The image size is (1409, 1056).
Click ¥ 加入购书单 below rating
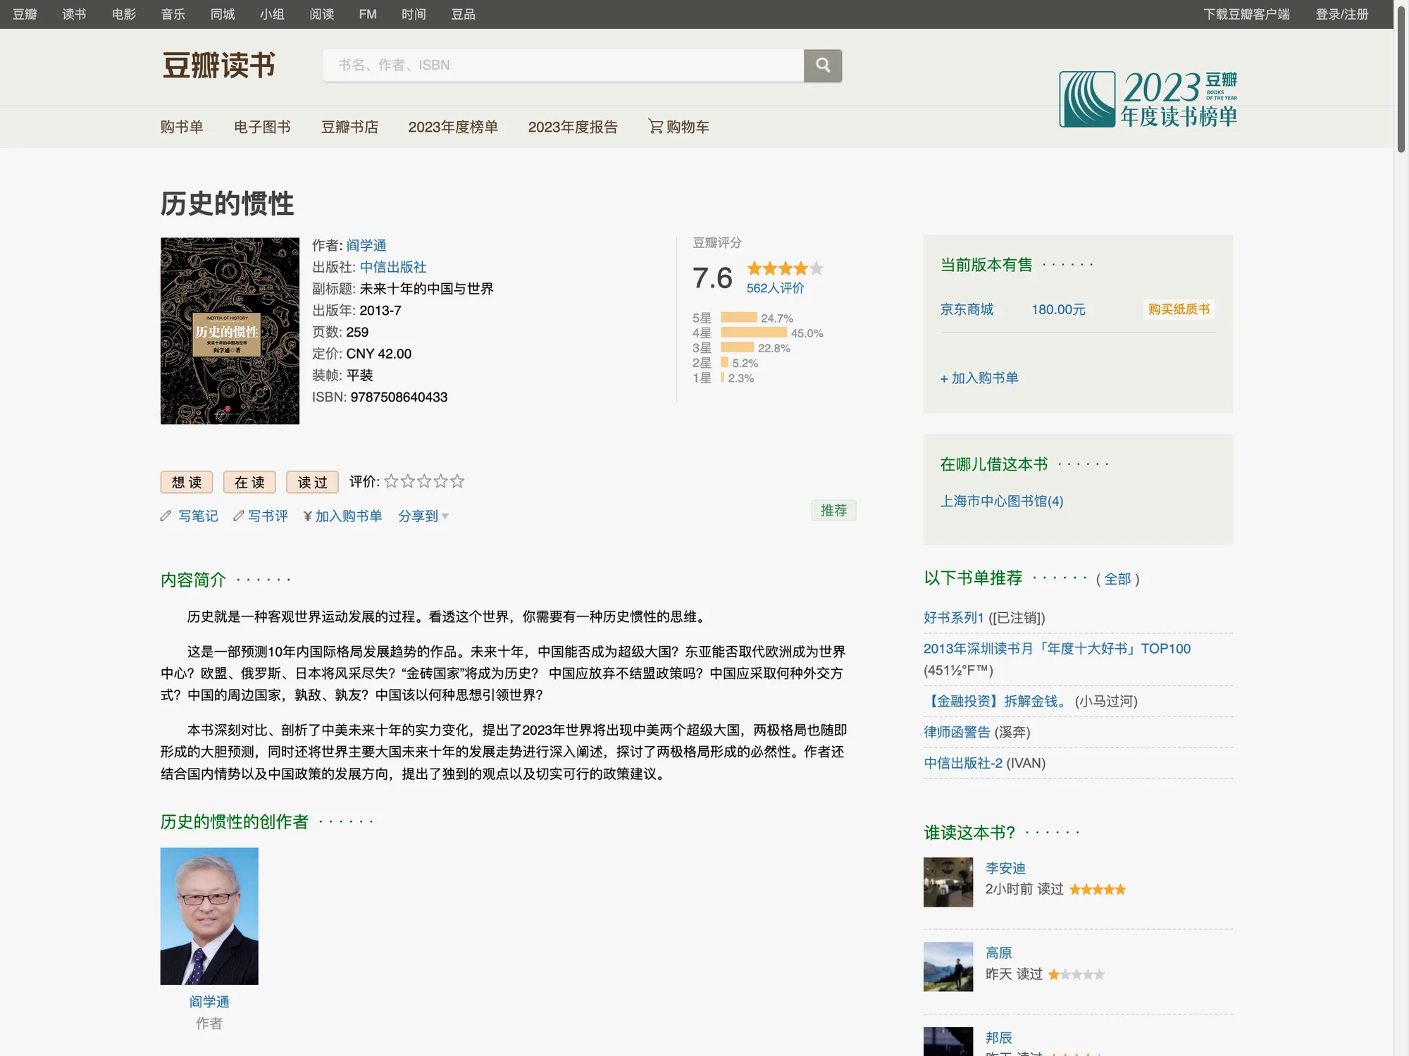coord(342,516)
